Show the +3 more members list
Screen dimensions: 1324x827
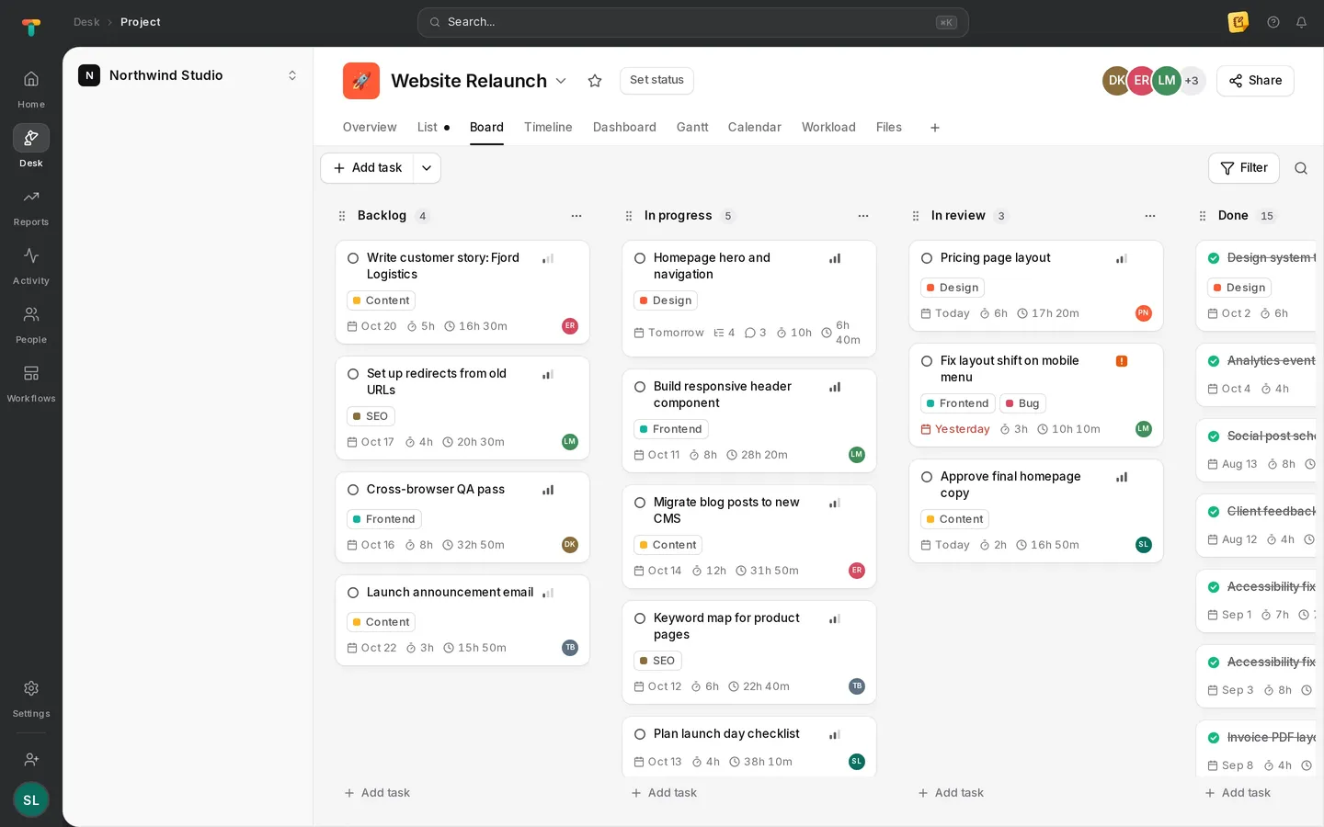tap(1192, 81)
